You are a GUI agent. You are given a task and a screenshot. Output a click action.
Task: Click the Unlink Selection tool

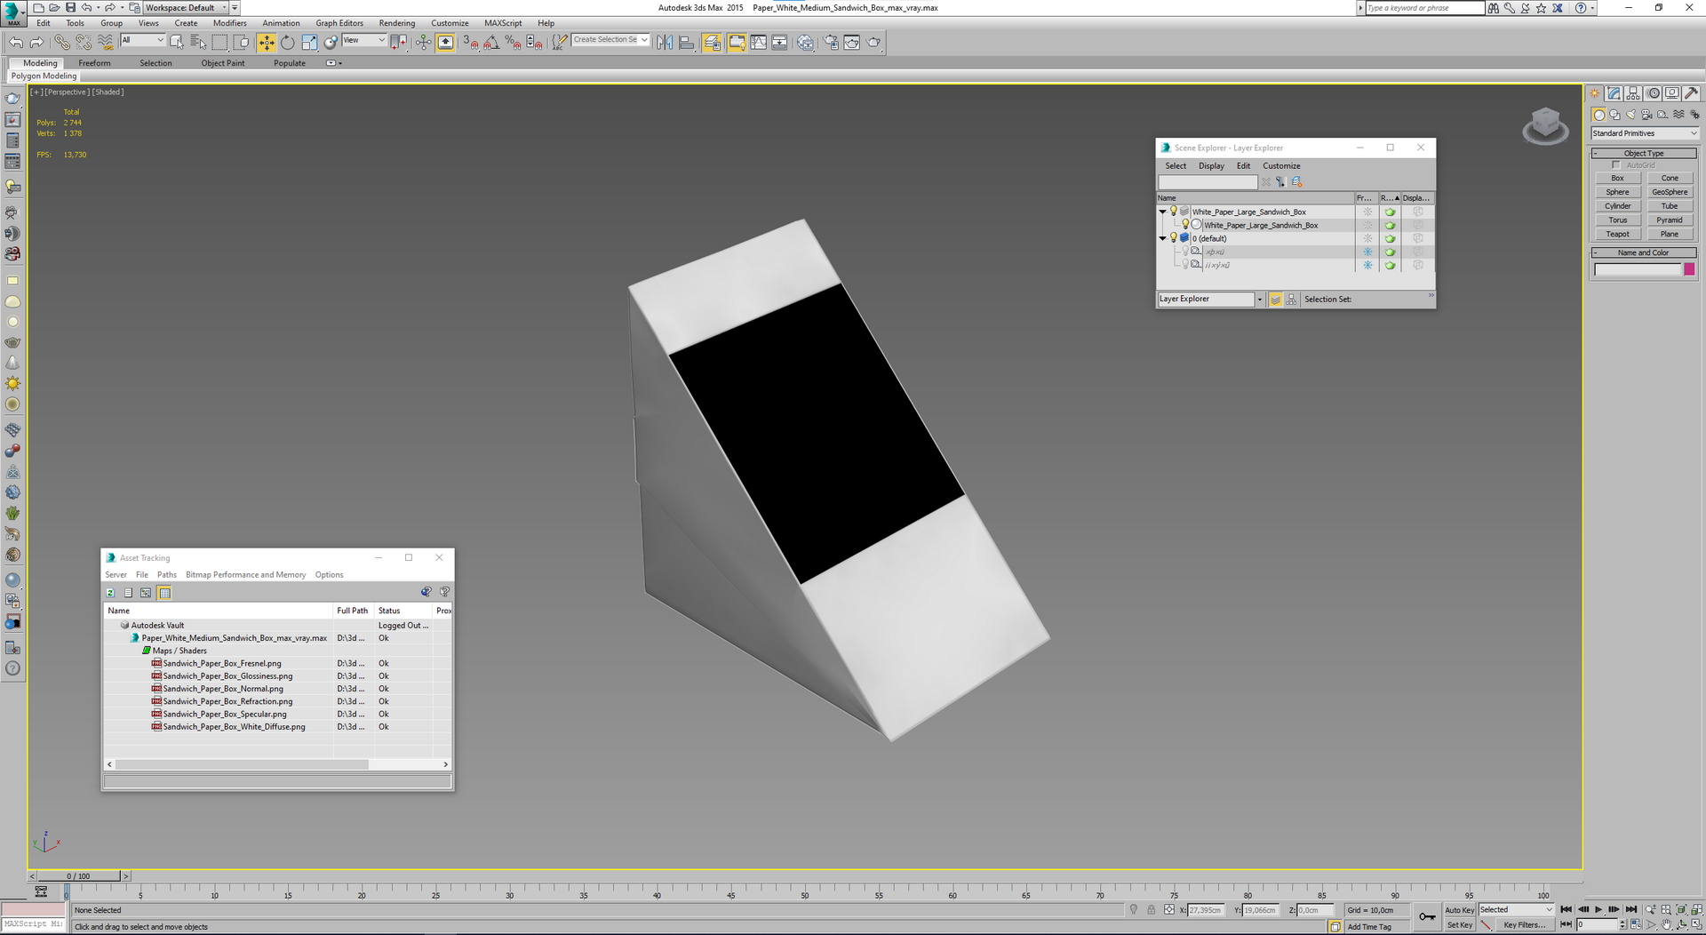point(84,43)
